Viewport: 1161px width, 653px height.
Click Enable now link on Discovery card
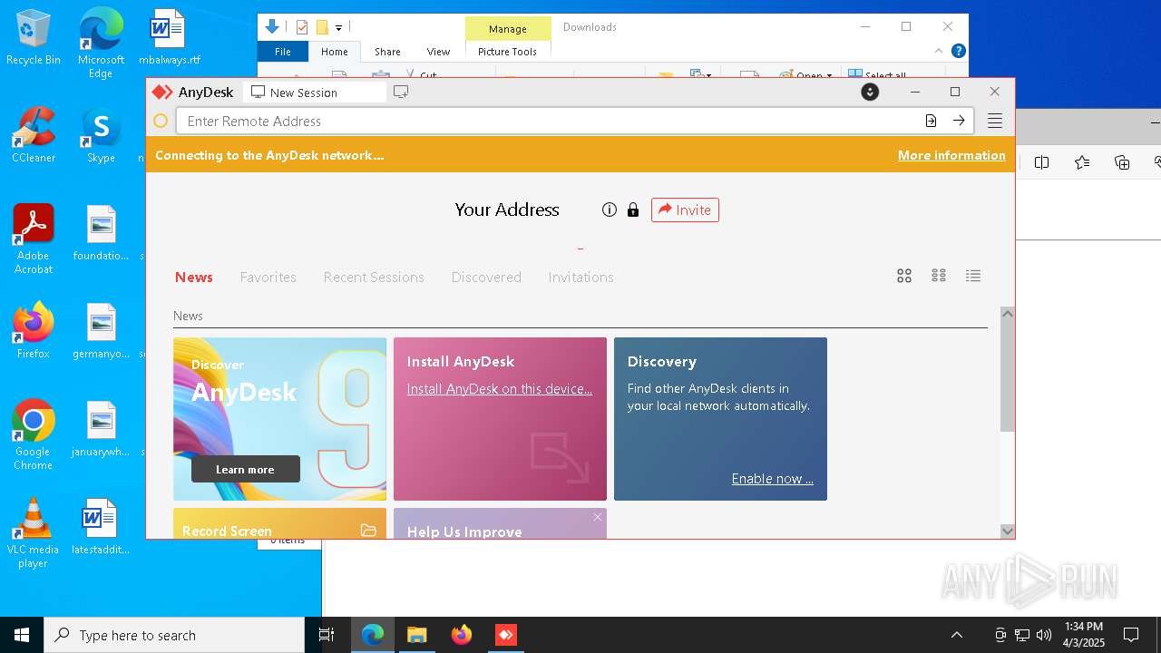tap(773, 478)
